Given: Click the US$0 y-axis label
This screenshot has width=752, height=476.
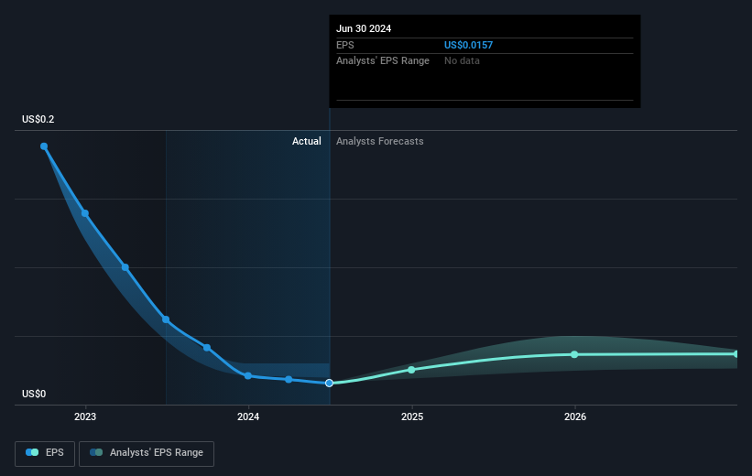Looking at the screenshot, I should 34,394.
